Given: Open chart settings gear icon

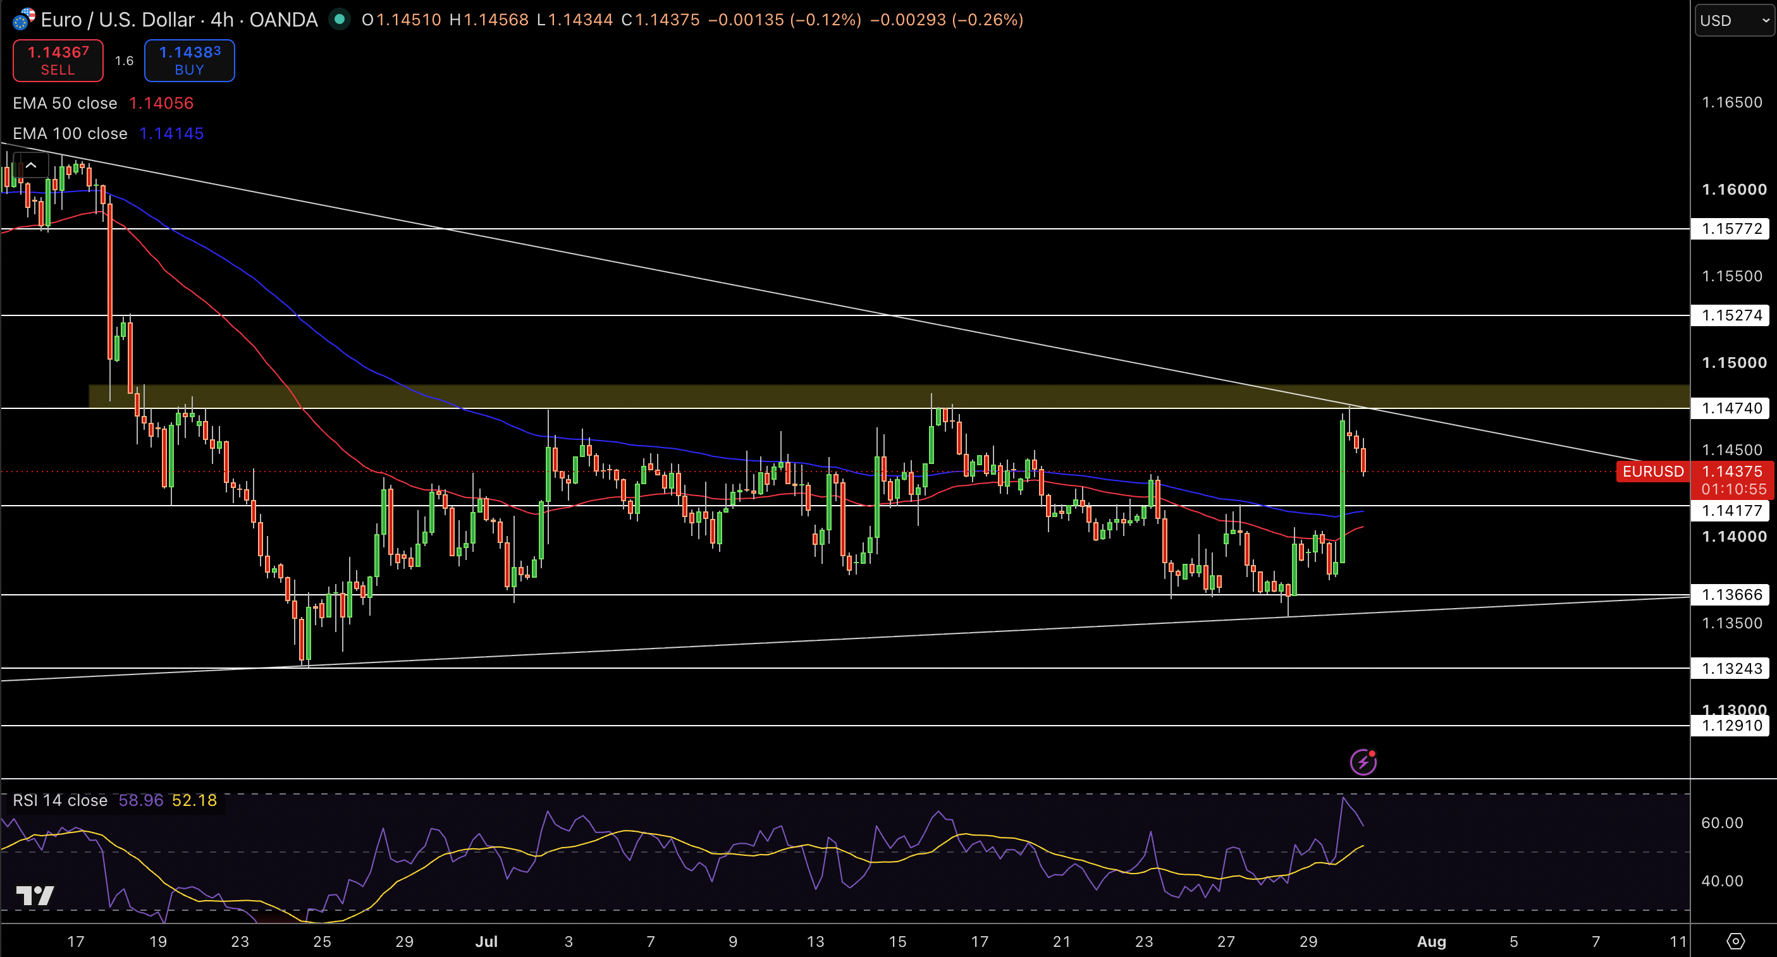Looking at the screenshot, I should point(1736,941).
